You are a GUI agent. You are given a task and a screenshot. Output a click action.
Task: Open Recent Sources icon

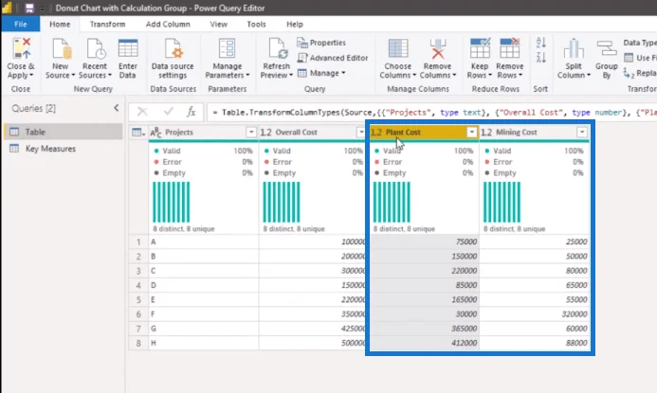(x=96, y=48)
